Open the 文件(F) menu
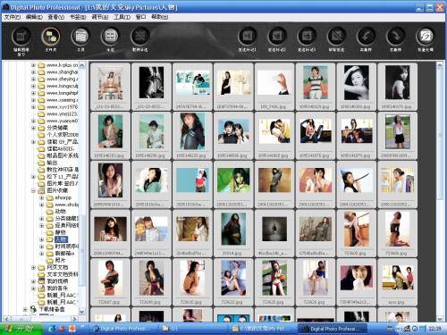The height and width of the screenshot is (335, 447). [12, 17]
